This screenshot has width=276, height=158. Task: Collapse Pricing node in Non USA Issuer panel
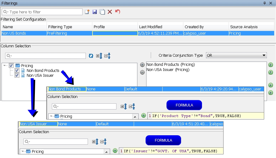[x=23, y=151]
